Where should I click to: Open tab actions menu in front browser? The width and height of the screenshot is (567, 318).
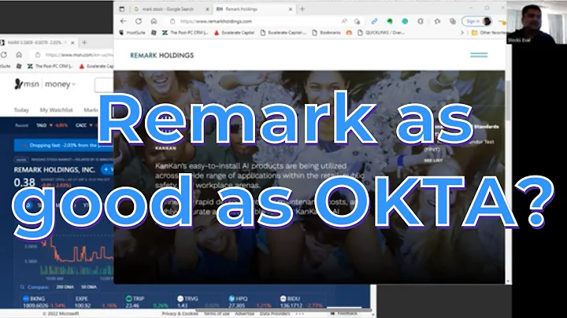[x=122, y=9]
